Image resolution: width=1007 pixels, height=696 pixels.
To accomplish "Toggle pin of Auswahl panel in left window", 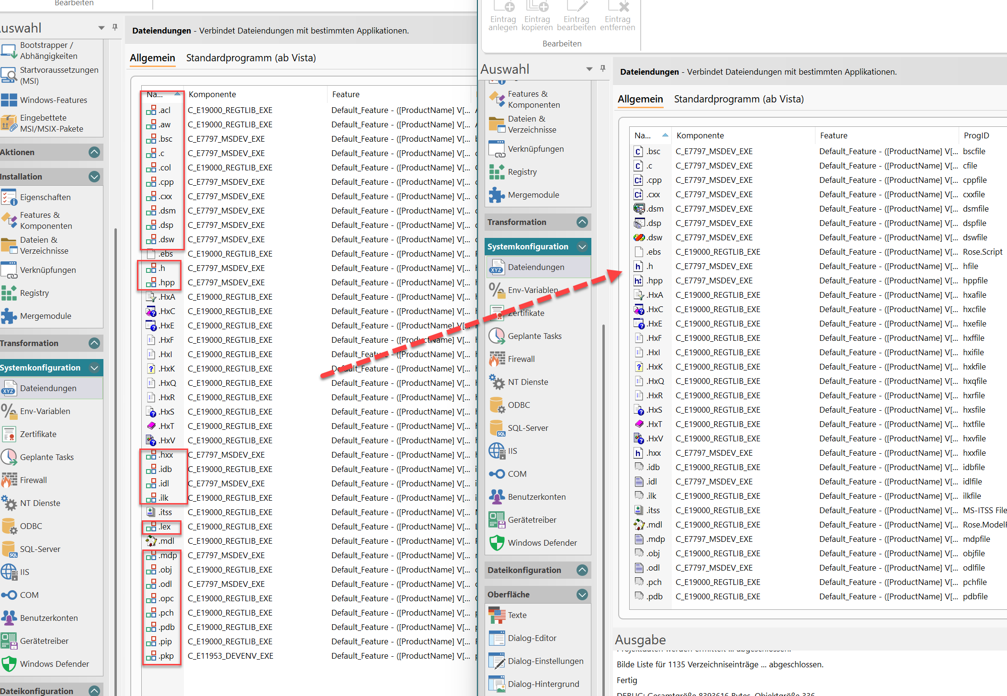I will (115, 27).
